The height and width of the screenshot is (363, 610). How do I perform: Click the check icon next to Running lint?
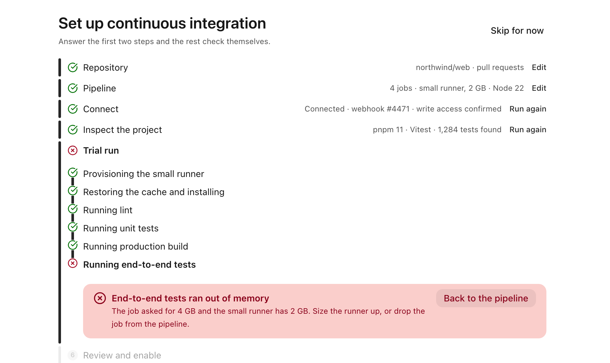73,209
